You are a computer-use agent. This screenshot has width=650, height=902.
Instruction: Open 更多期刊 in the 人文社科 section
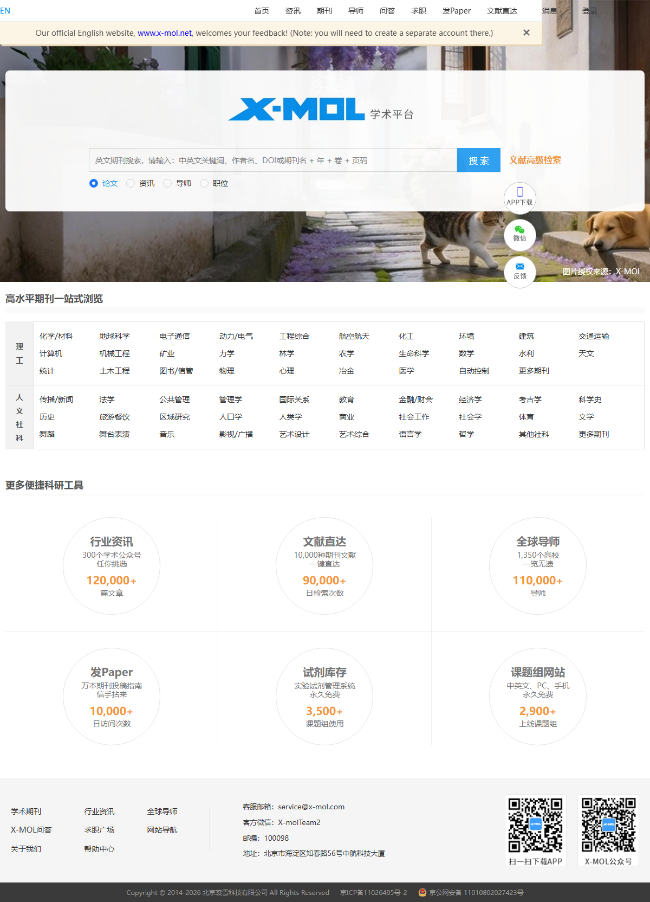[x=594, y=434]
